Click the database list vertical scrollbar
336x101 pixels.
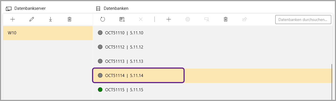(332, 81)
